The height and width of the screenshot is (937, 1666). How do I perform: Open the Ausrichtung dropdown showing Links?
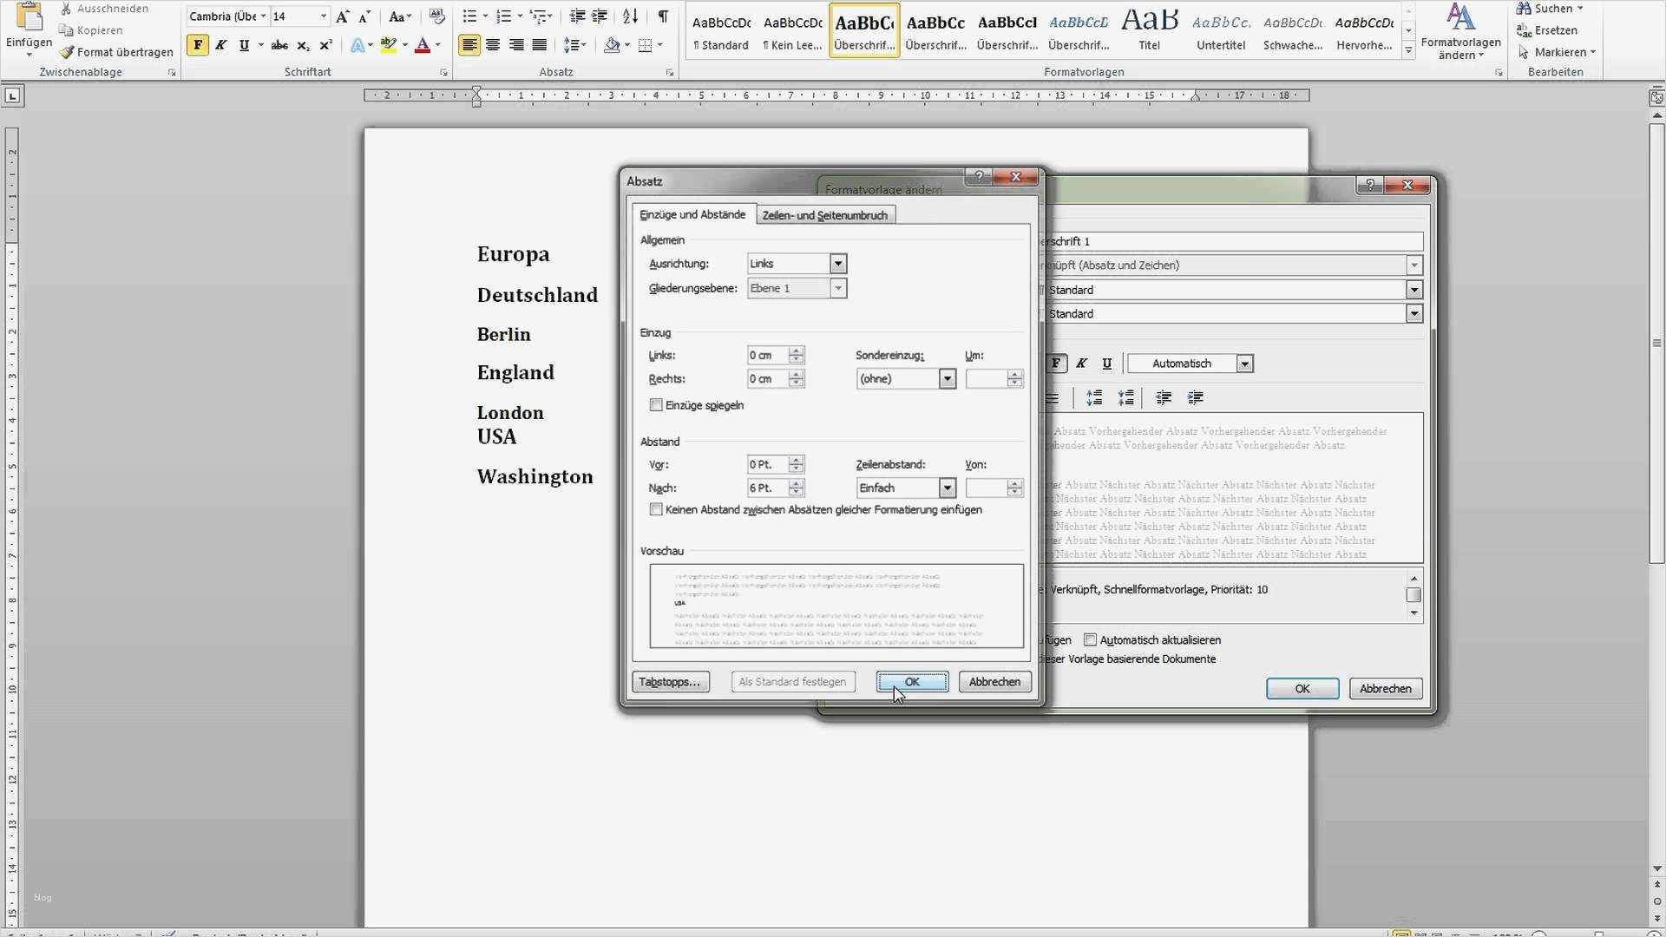(x=837, y=263)
